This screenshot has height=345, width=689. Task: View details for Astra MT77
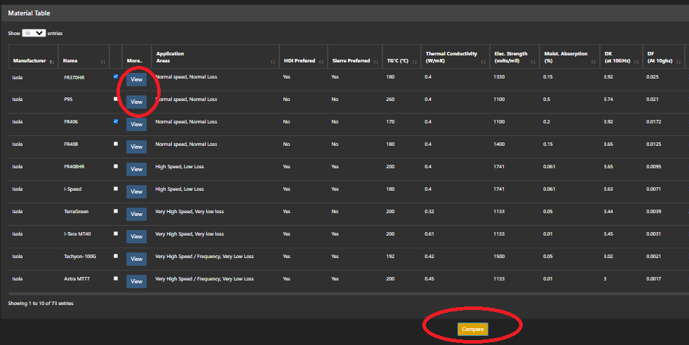(136, 281)
